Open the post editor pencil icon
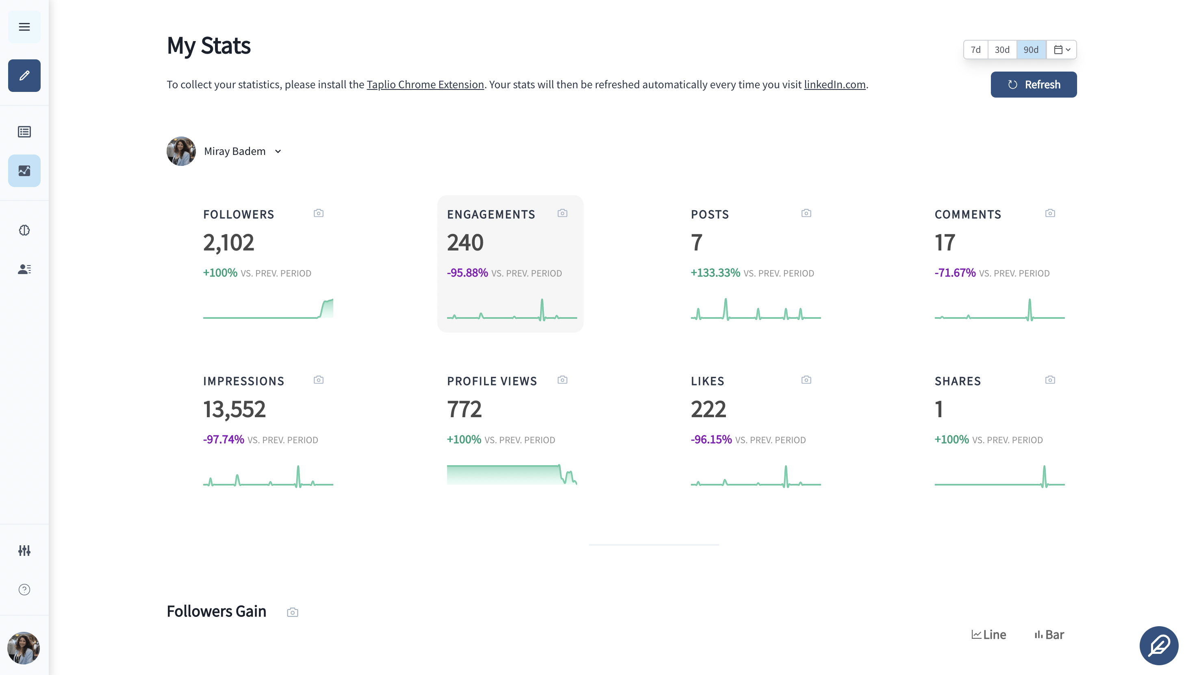Image resolution: width=1186 pixels, height=675 pixels. (24, 76)
